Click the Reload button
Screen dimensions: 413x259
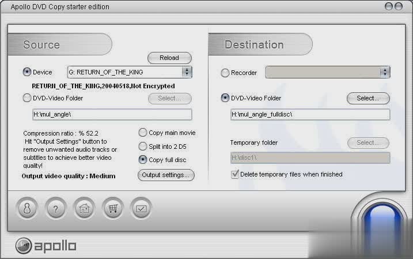(x=169, y=58)
